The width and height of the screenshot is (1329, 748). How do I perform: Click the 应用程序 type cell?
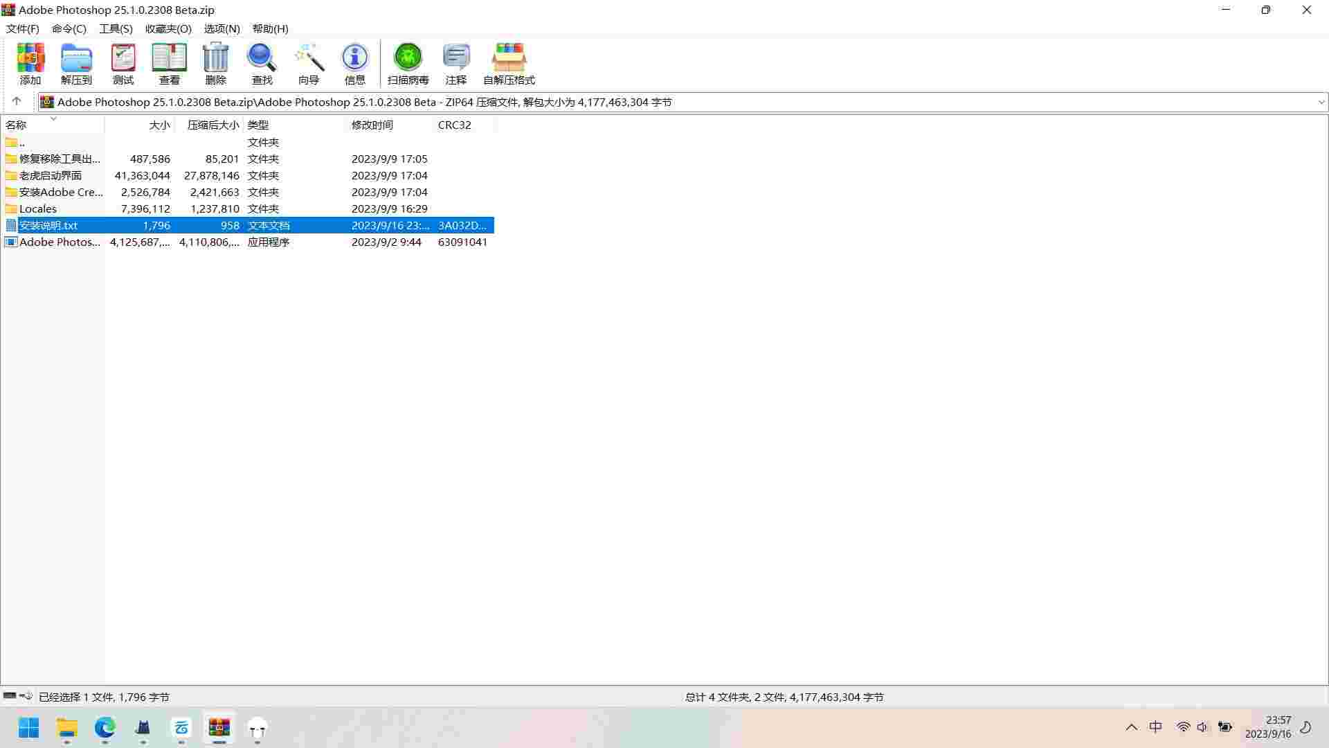point(269,242)
